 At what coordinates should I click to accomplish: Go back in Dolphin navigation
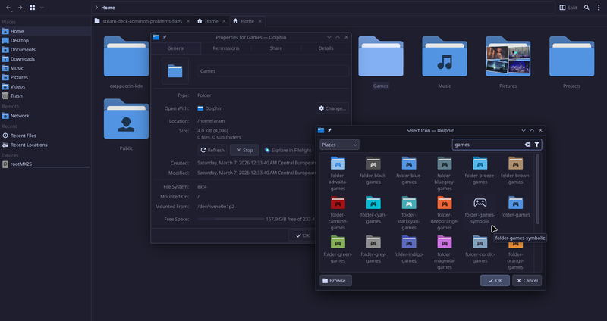[8, 8]
